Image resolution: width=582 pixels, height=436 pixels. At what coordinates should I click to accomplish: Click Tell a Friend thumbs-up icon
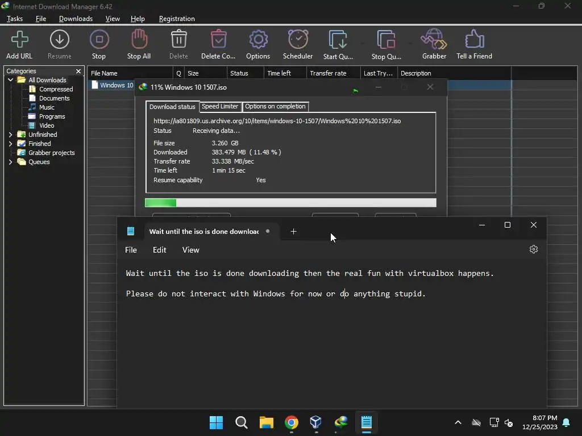tap(475, 39)
